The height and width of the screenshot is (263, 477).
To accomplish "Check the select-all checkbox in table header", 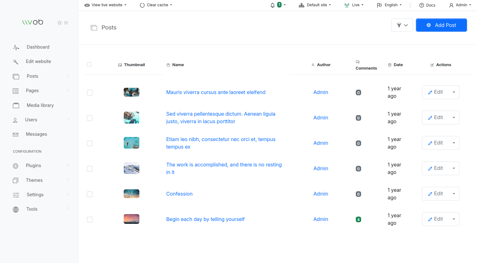I will pyautogui.click(x=89, y=65).
